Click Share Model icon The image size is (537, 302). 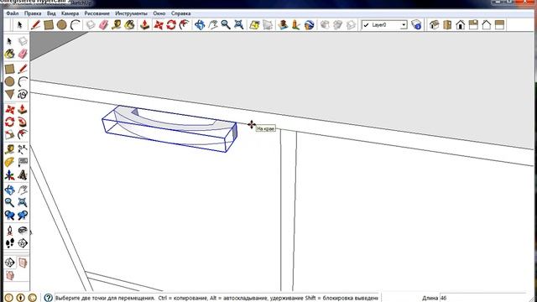[x=337, y=24]
